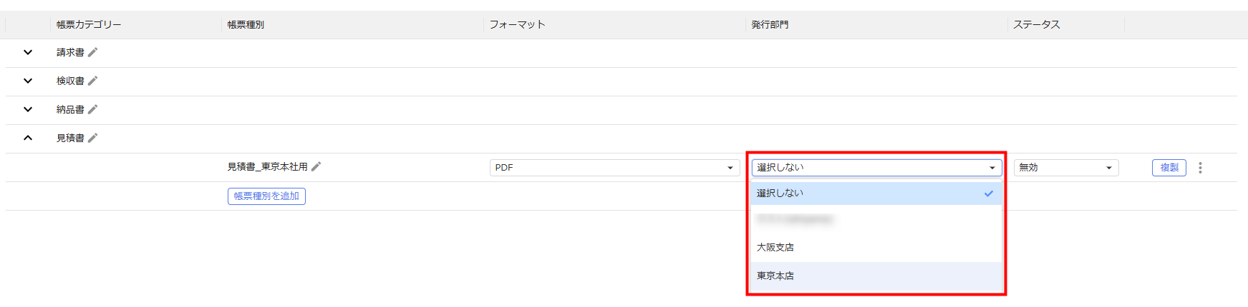The width and height of the screenshot is (1248, 307).
Task: Open the PDF format dropdown
Action: [x=614, y=168]
